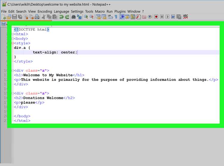Open the Plugins menu

point(120,11)
